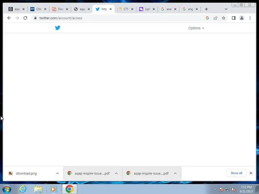Switch to the 'Old' tab
Screen dimensions: 259x194
[36, 9]
